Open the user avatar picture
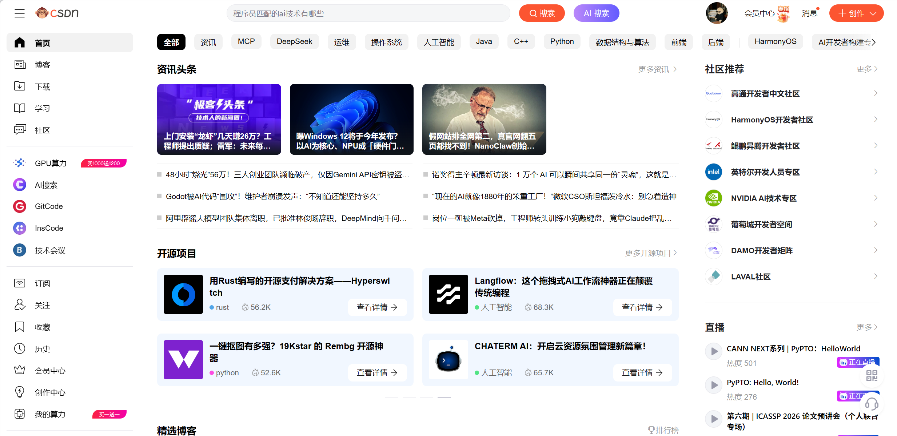 717,13
